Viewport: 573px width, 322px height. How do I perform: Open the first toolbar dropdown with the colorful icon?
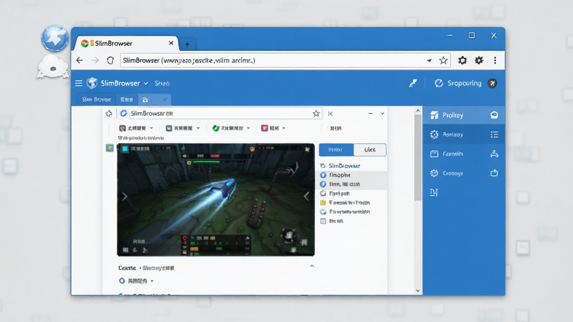coord(136,128)
